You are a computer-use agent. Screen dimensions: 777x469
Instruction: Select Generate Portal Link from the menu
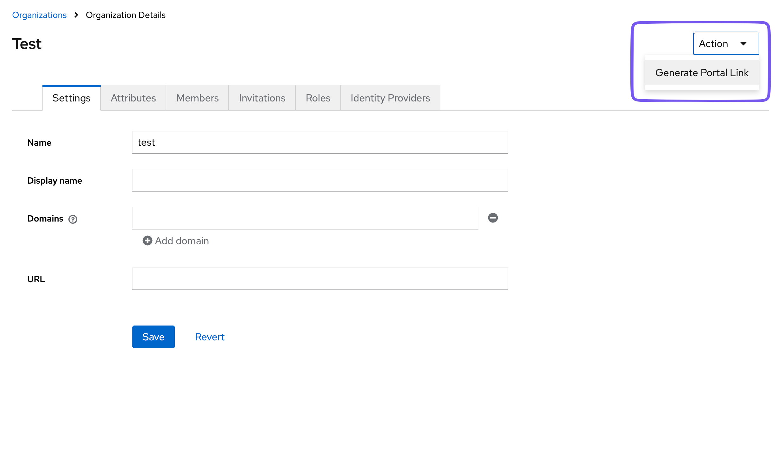(x=702, y=73)
